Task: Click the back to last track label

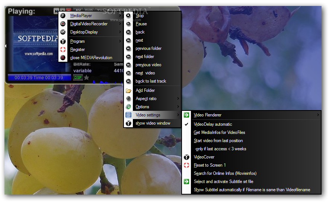Action: (151, 81)
